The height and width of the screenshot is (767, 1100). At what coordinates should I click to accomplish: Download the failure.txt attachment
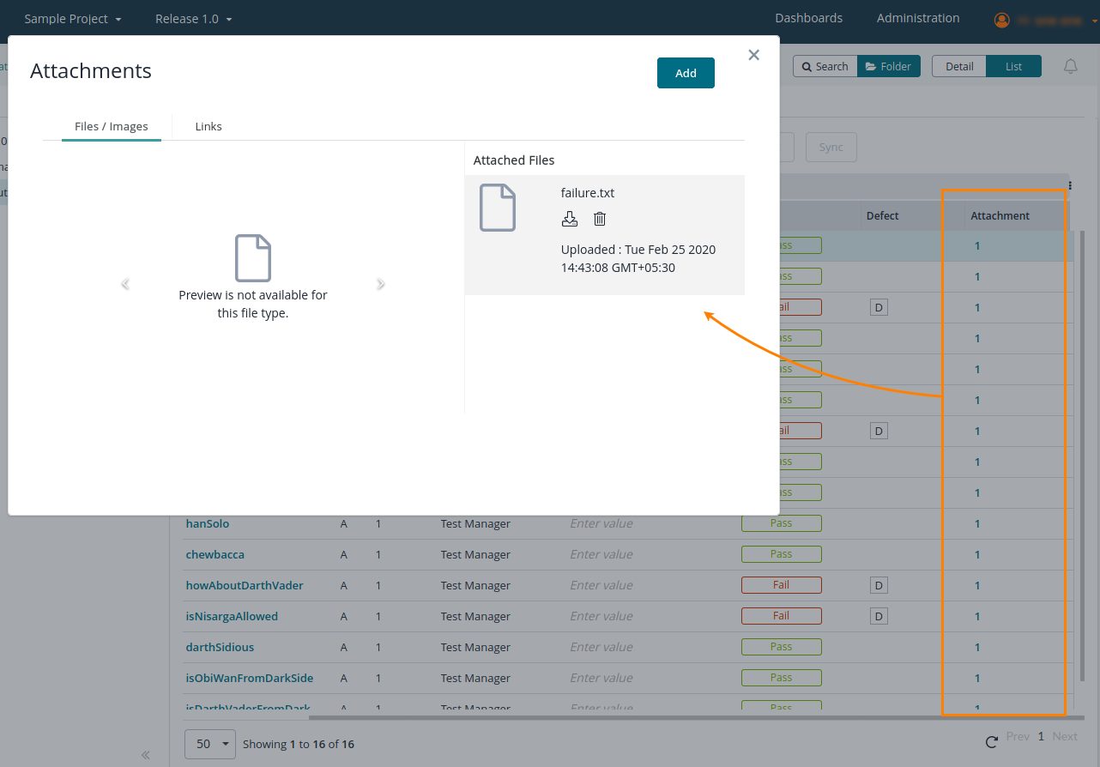[570, 219]
